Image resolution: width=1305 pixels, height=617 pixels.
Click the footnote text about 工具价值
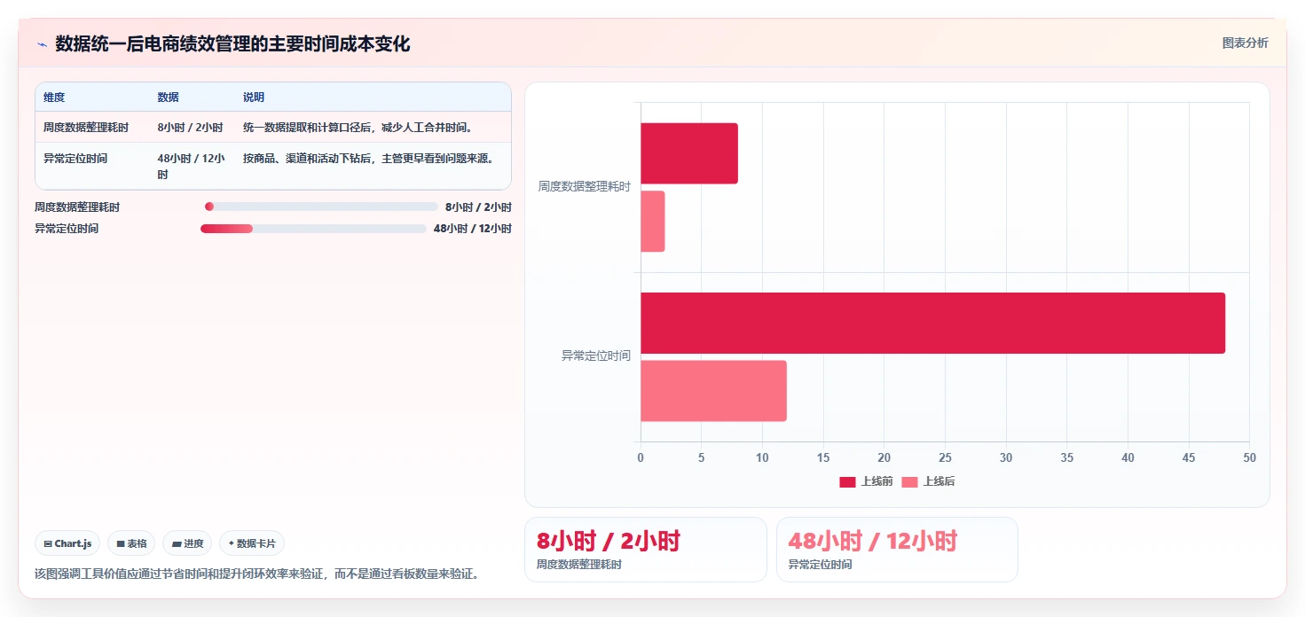click(260, 574)
